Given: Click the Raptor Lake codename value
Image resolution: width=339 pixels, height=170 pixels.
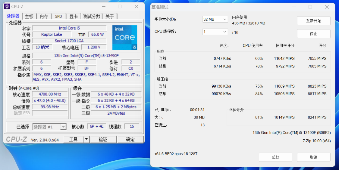Looking at the screenshot, I should pyautogui.click(x=52, y=34).
